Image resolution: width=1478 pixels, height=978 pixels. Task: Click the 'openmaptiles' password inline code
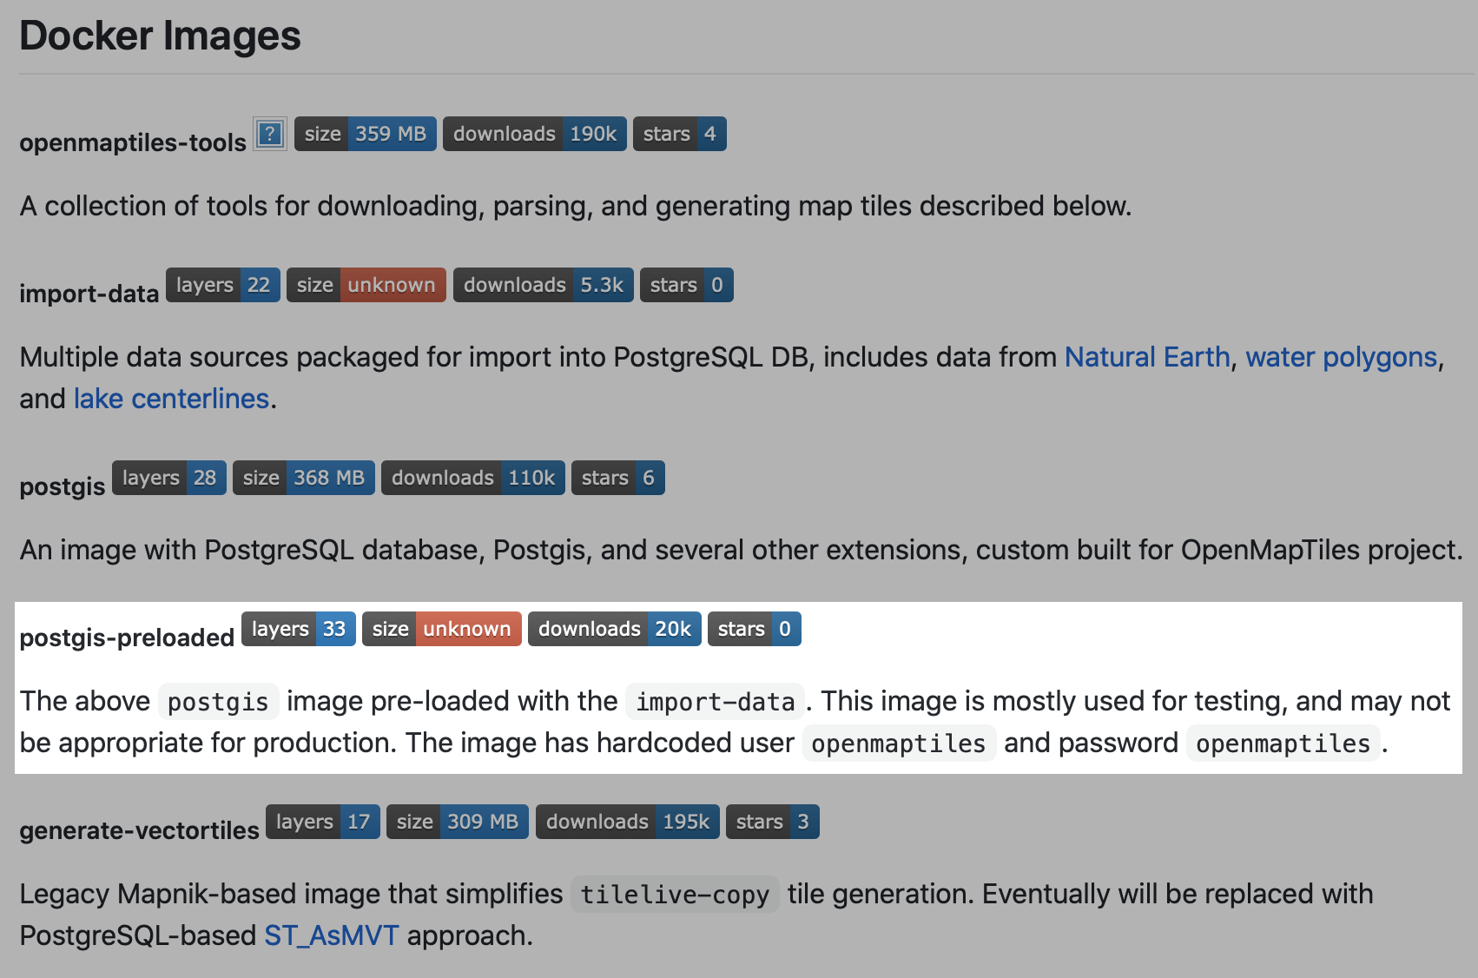click(1283, 743)
